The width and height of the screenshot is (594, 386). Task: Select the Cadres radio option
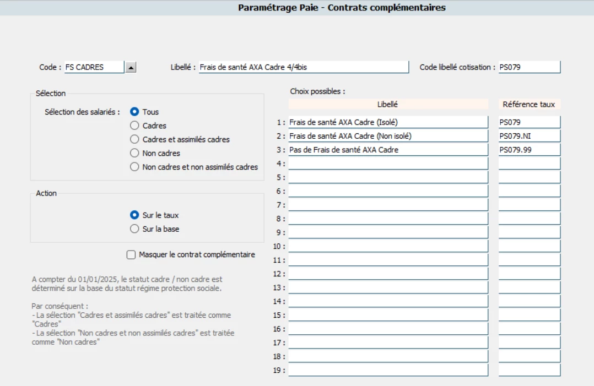[x=134, y=126]
